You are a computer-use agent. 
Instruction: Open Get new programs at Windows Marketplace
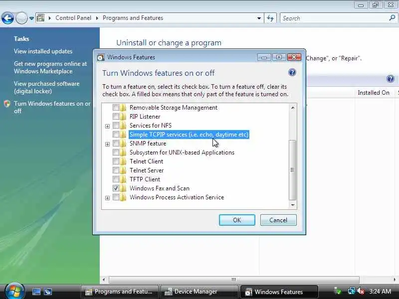(x=50, y=68)
